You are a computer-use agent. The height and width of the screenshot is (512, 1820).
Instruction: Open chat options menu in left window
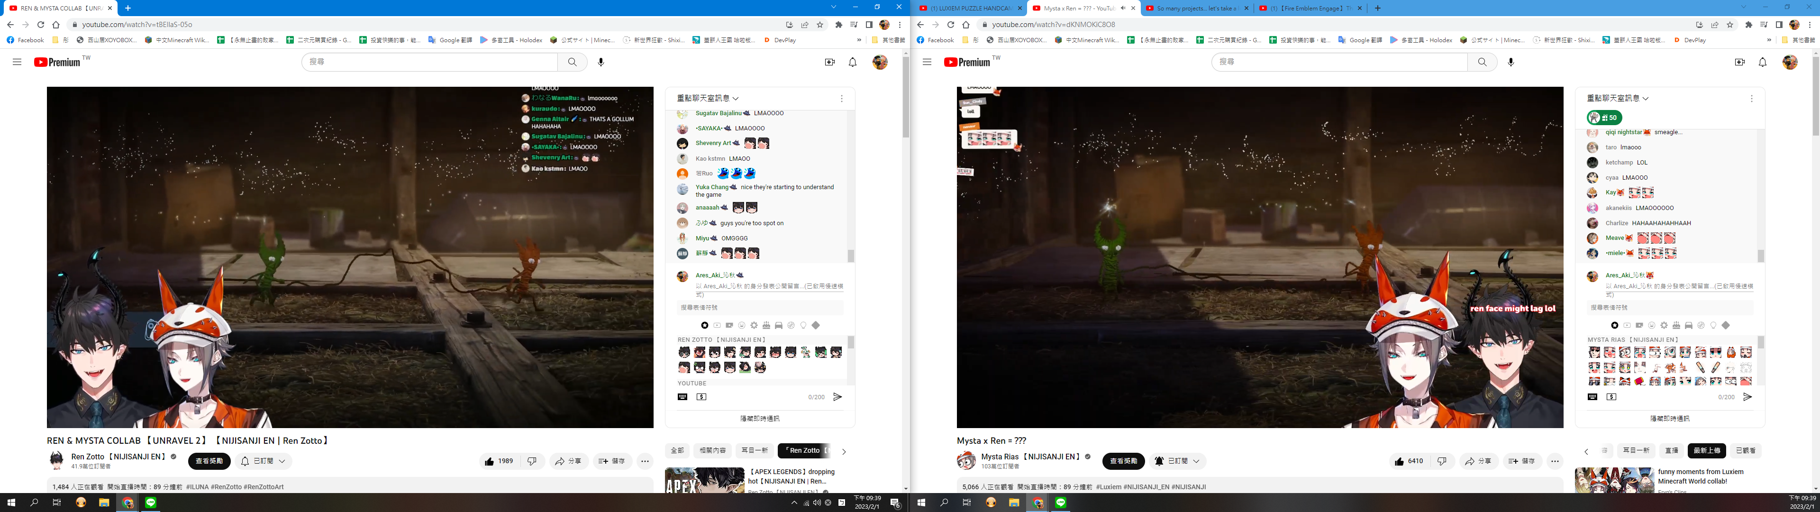(x=841, y=99)
